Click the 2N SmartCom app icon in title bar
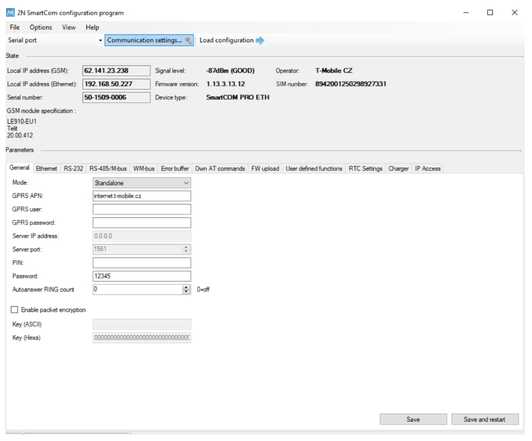 click(x=10, y=13)
